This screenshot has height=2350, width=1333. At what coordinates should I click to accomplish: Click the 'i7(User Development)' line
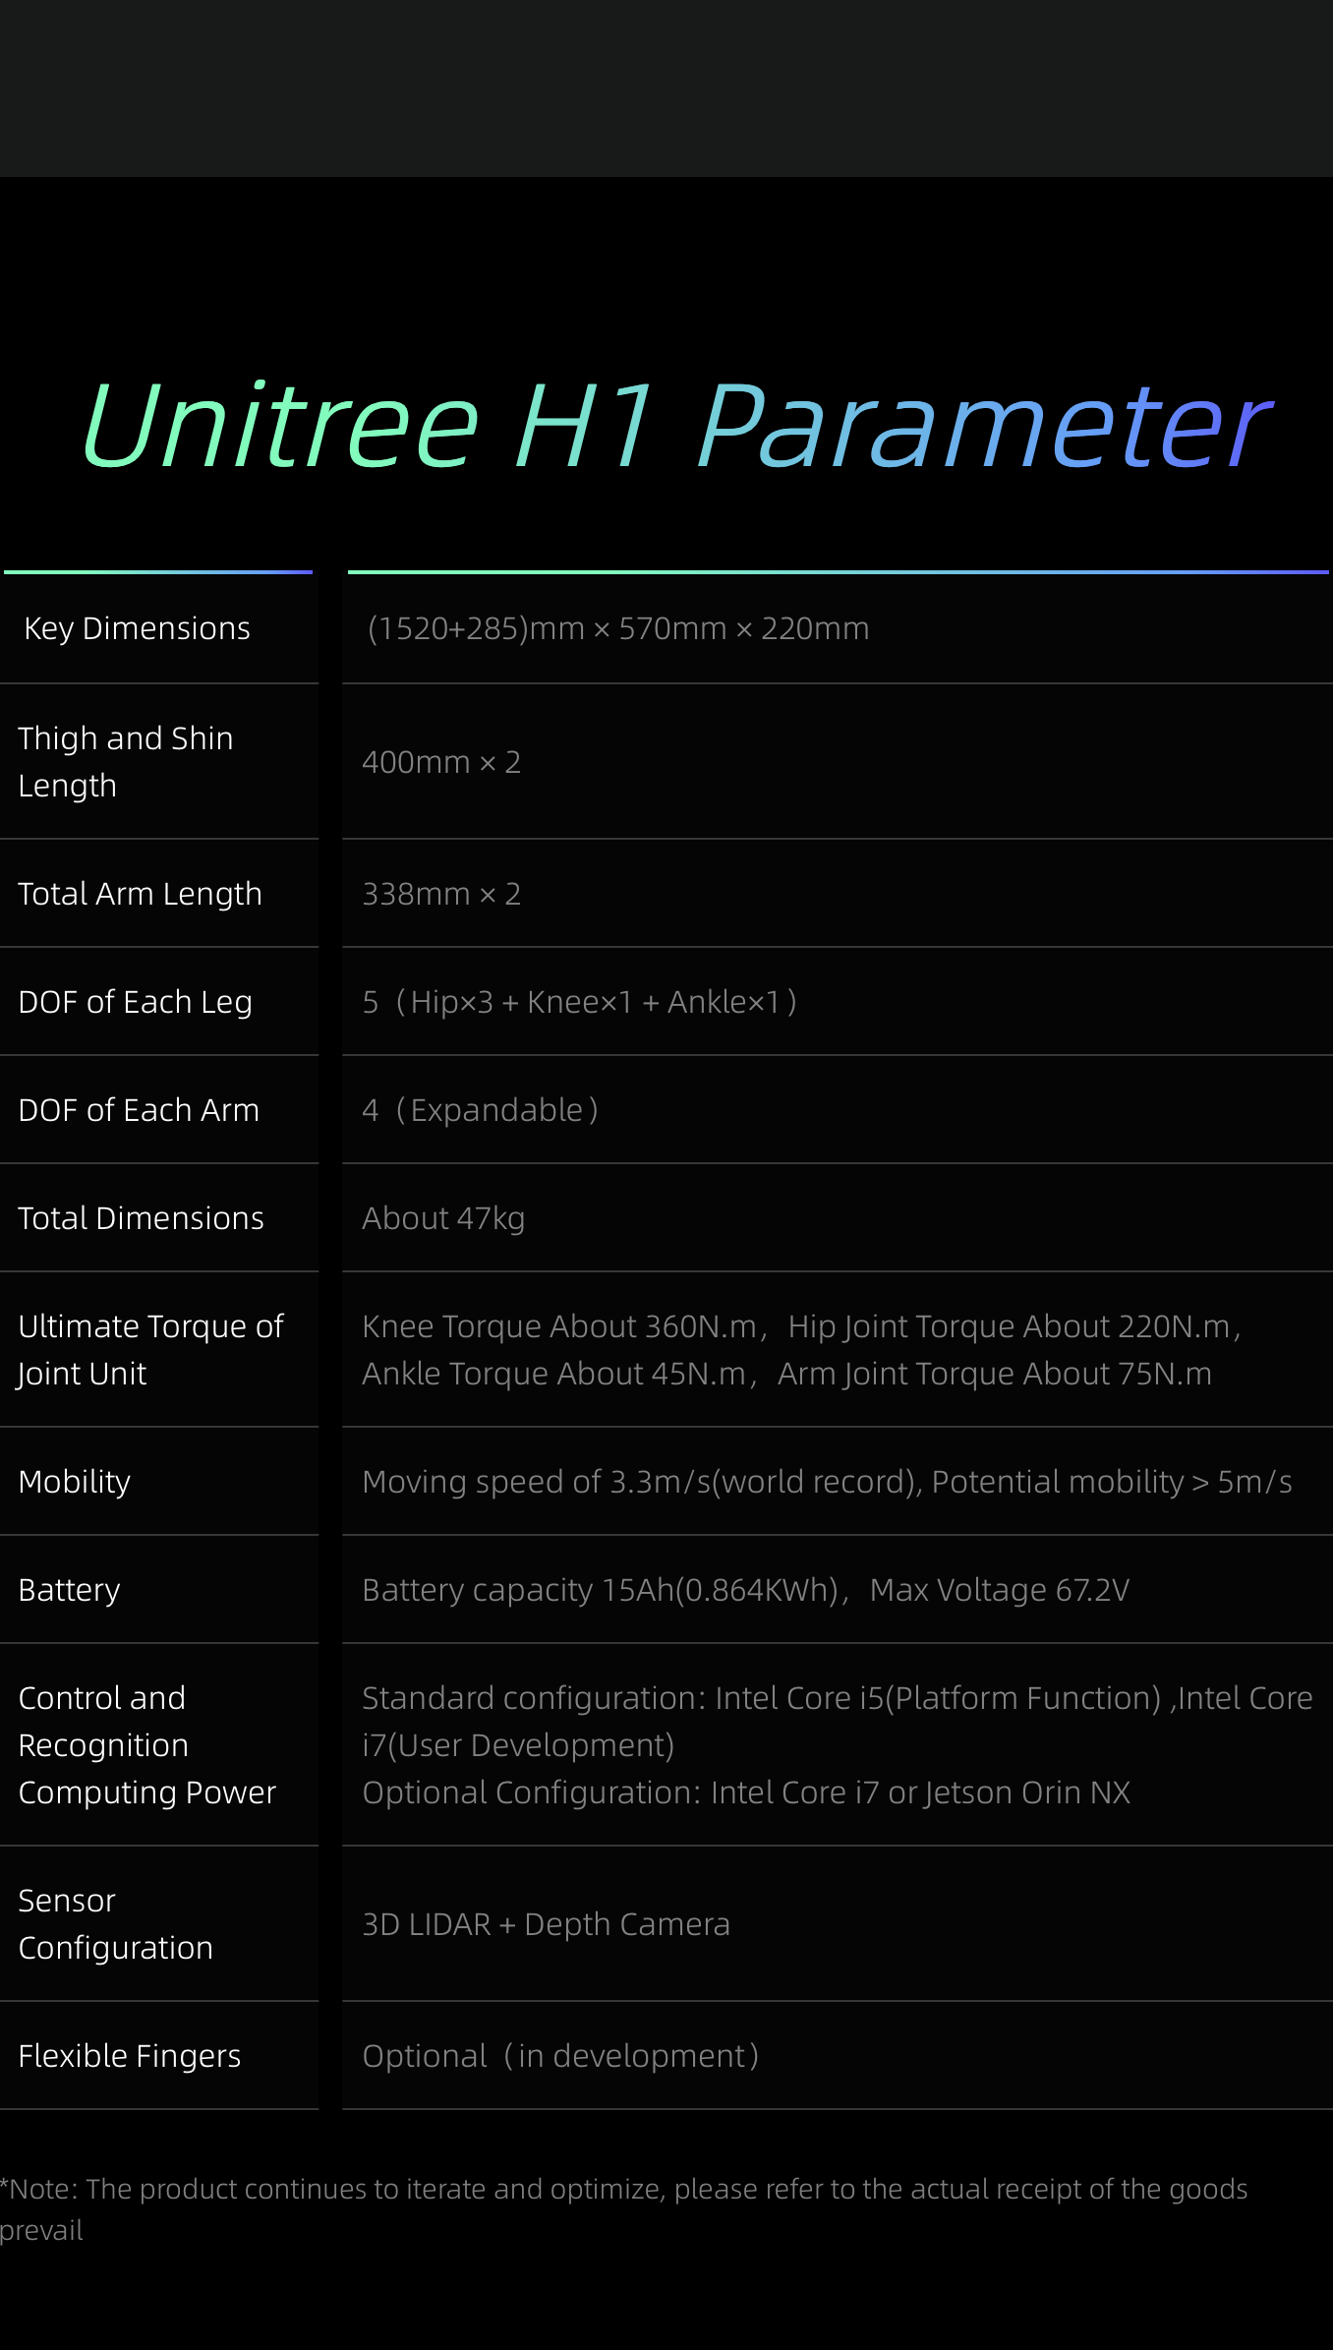click(518, 1745)
